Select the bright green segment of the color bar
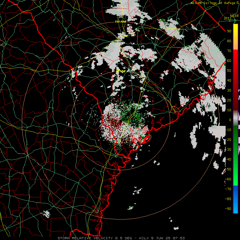Screen dimensions: 240x240 tap(235, 176)
